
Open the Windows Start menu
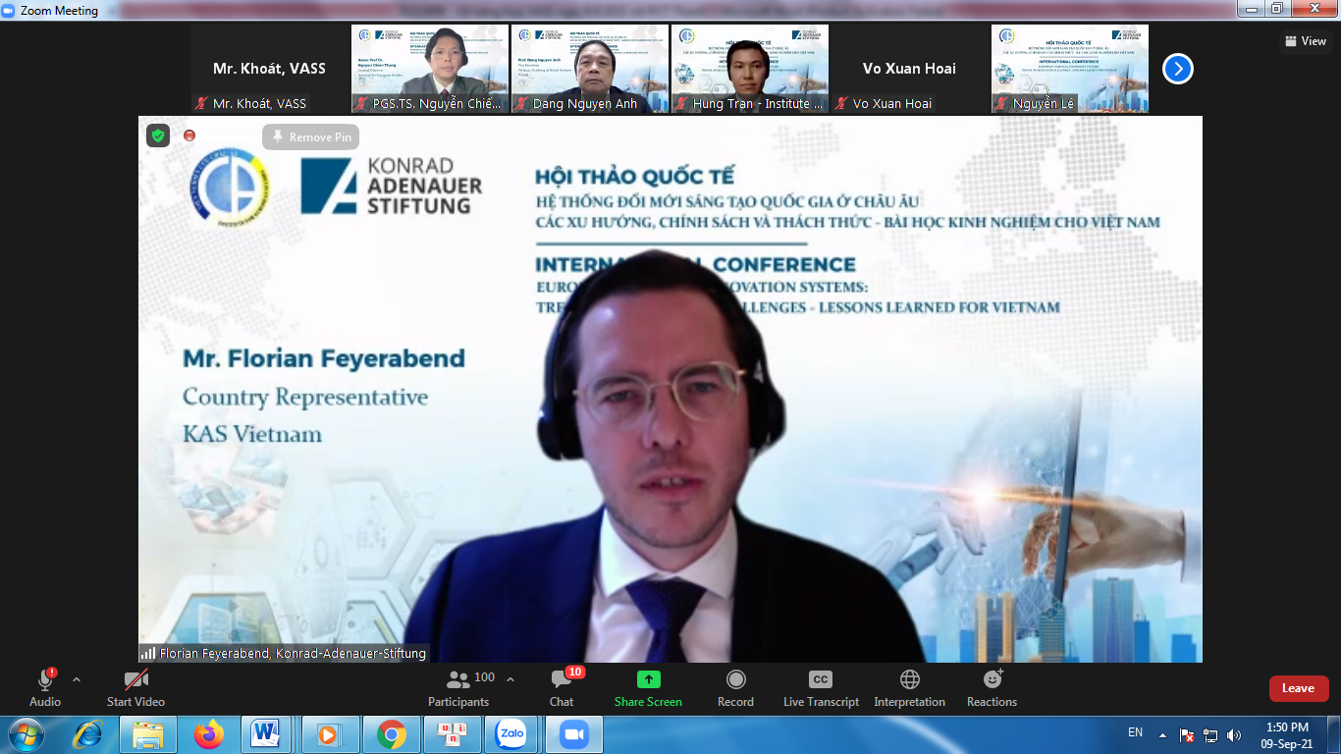coord(26,734)
